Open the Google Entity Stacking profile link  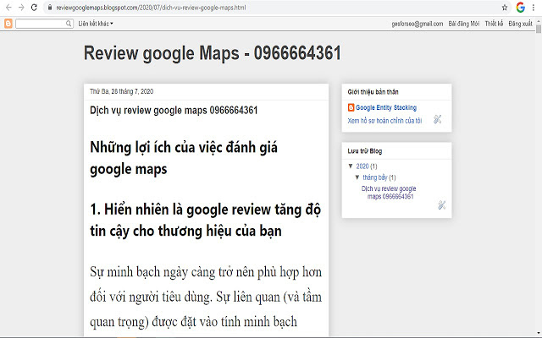(386, 107)
